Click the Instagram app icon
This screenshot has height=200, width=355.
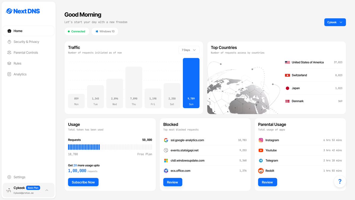click(261, 140)
